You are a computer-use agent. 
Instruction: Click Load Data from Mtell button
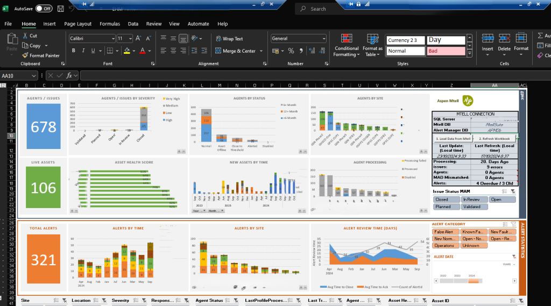coord(453,138)
